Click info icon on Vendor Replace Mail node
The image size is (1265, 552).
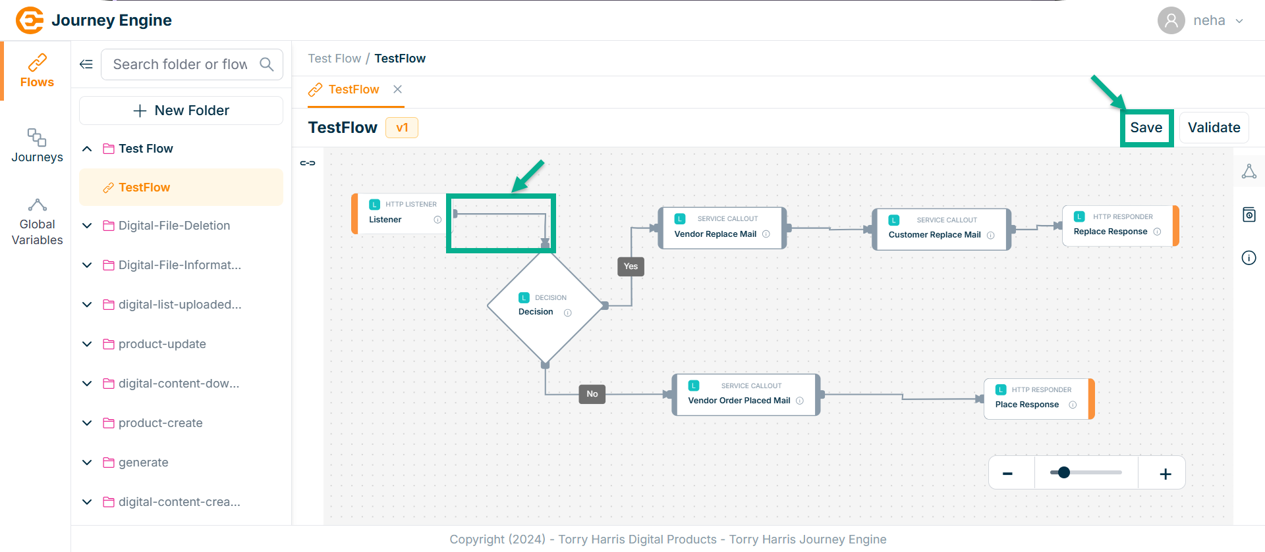(766, 234)
